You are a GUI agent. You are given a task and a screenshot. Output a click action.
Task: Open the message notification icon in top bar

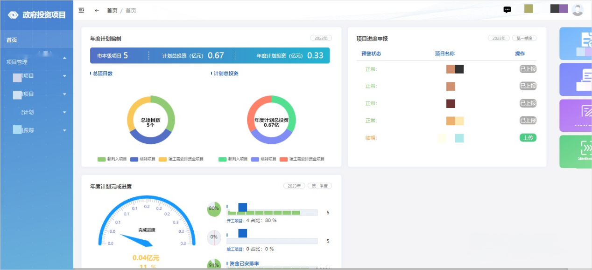click(507, 9)
